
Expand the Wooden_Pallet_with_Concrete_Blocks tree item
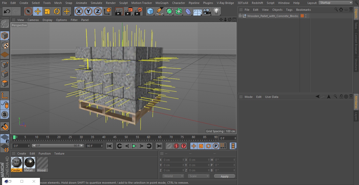(240, 16)
